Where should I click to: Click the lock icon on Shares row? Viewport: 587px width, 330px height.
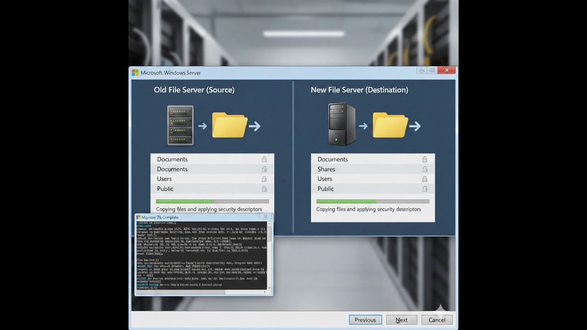click(425, 169)
